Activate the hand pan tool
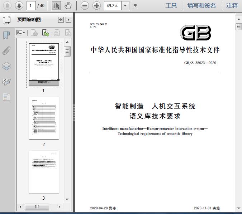242x214 pixels. (x=68, y=5)
